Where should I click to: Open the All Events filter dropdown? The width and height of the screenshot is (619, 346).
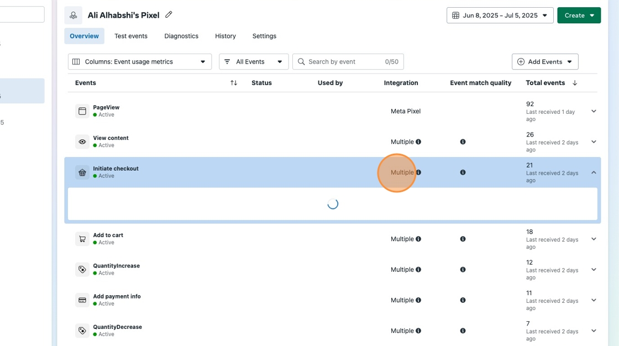[x=254, y=62]
